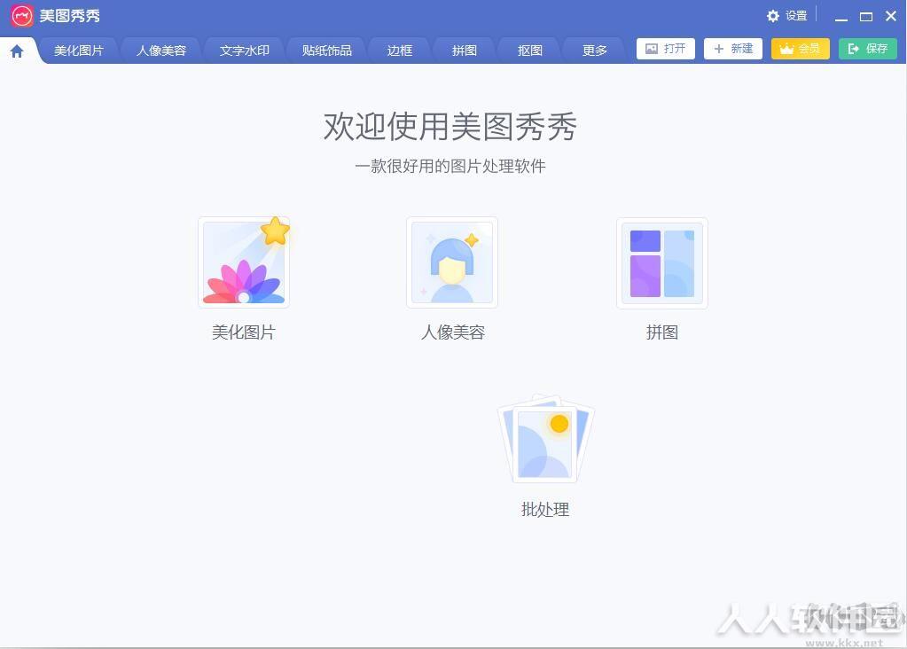Switch to 拼图 tab in toolbar

[465, 51]
